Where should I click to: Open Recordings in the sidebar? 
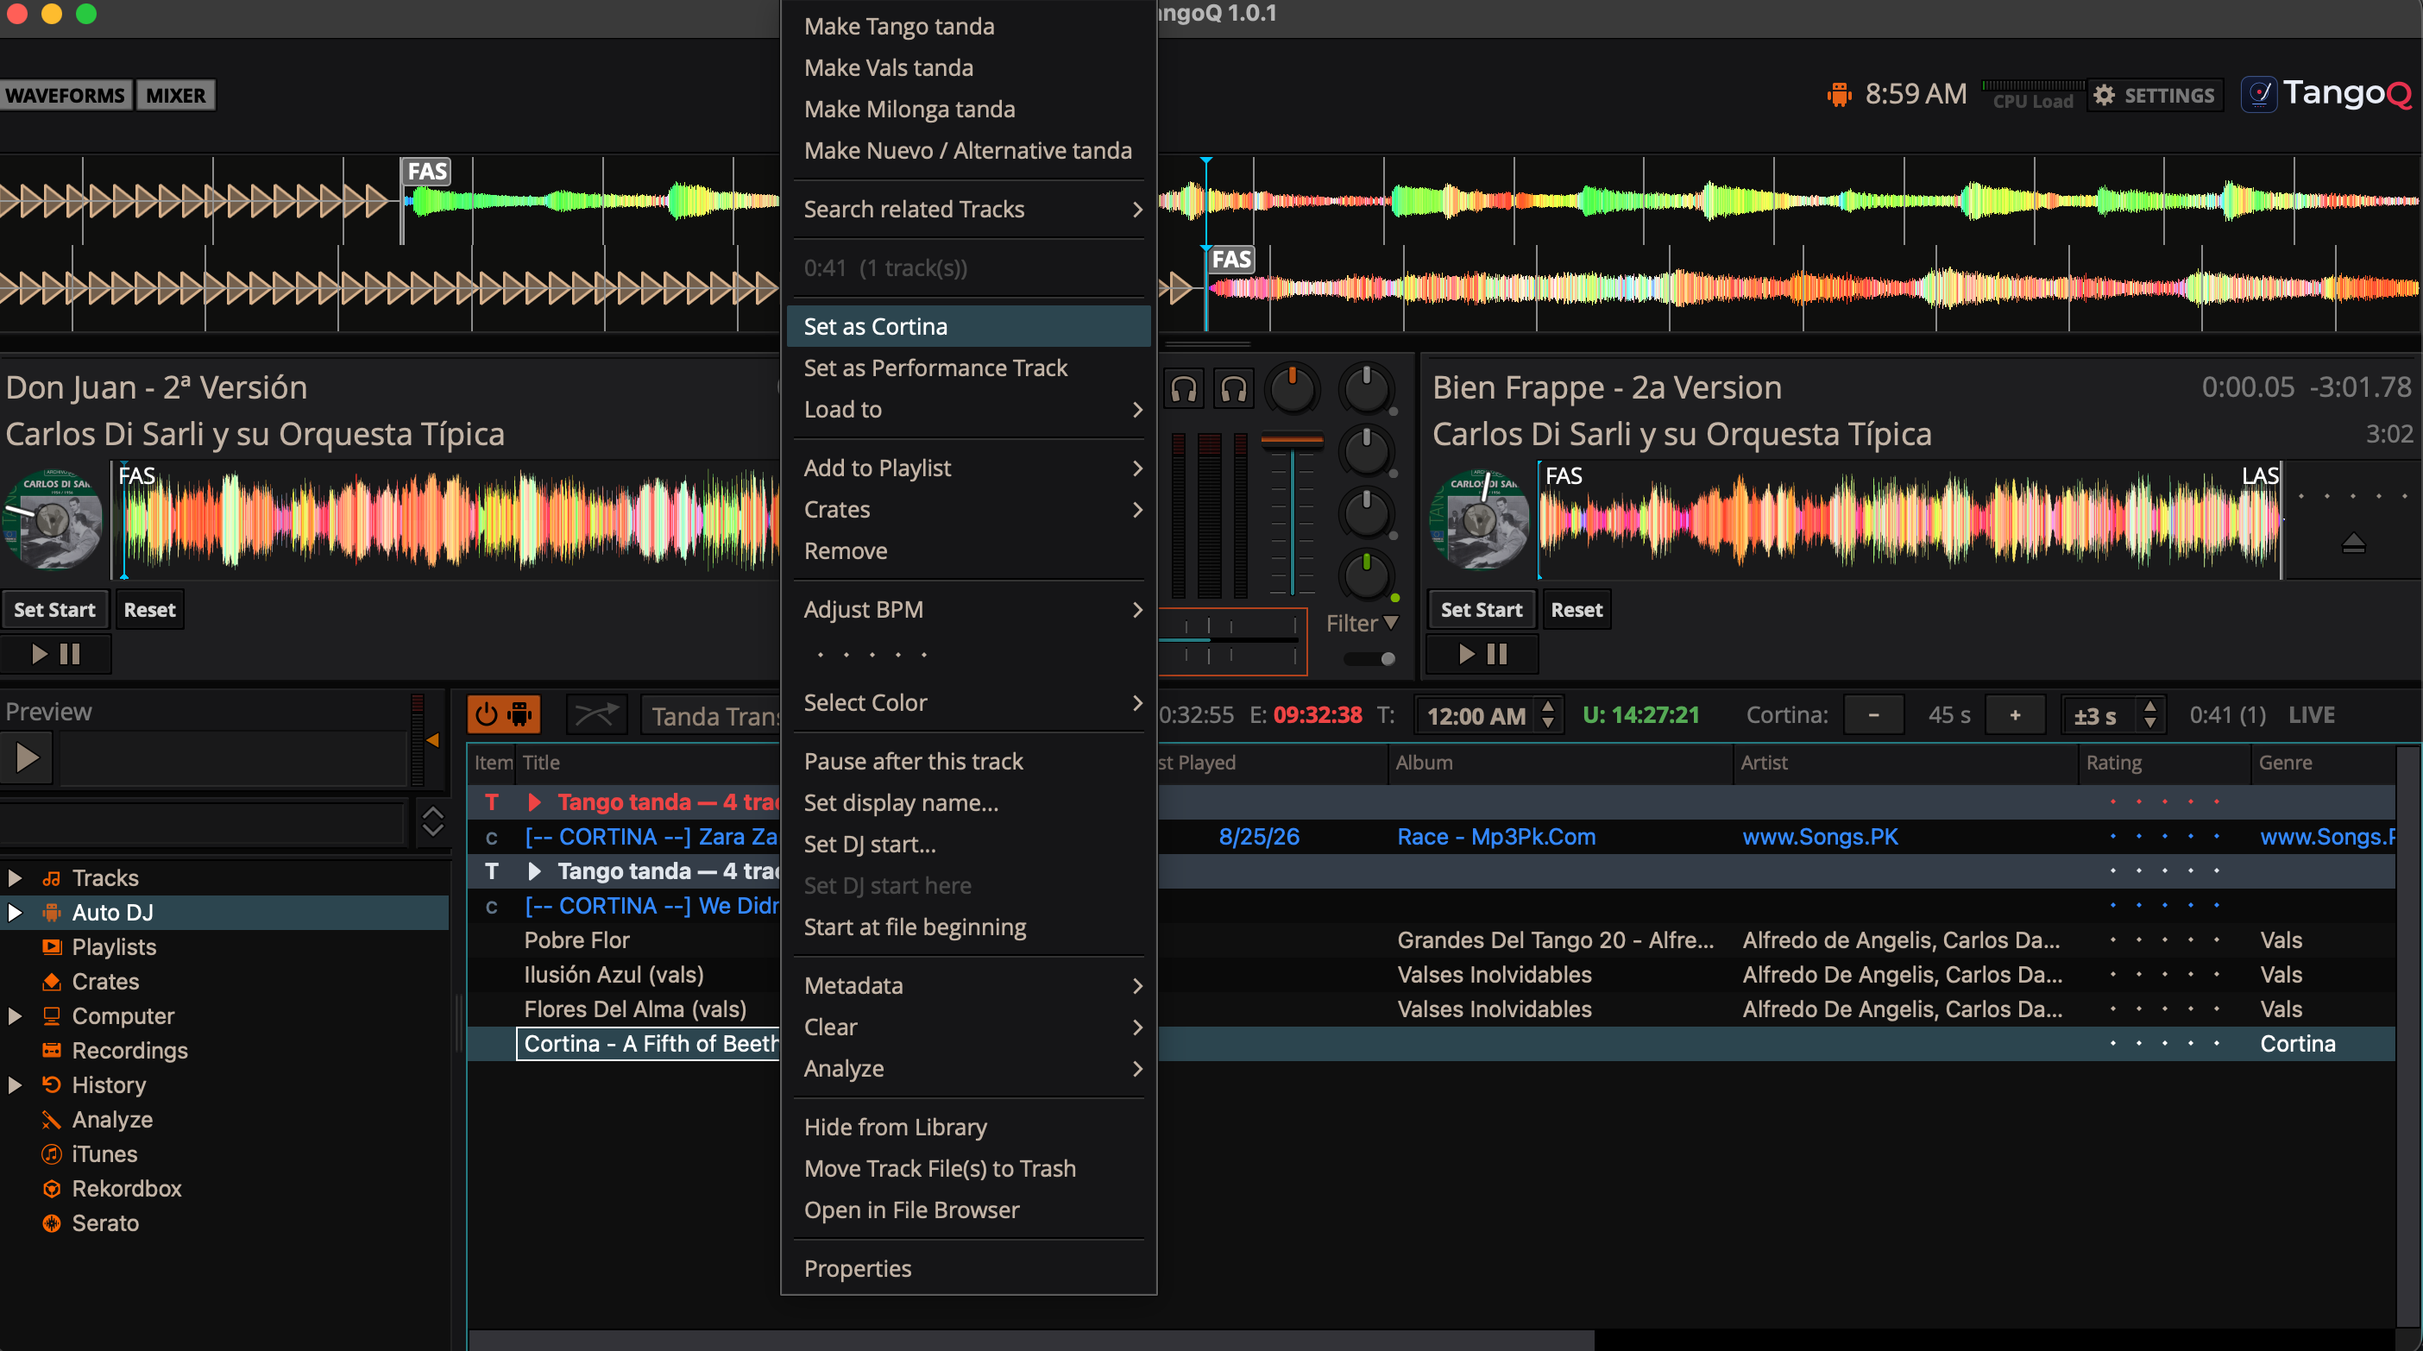click(129, 1050)
